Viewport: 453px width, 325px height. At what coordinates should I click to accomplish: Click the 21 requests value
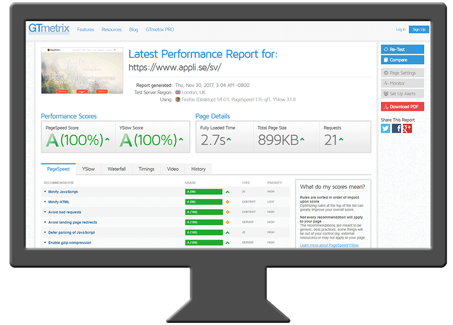click(331, 140)
